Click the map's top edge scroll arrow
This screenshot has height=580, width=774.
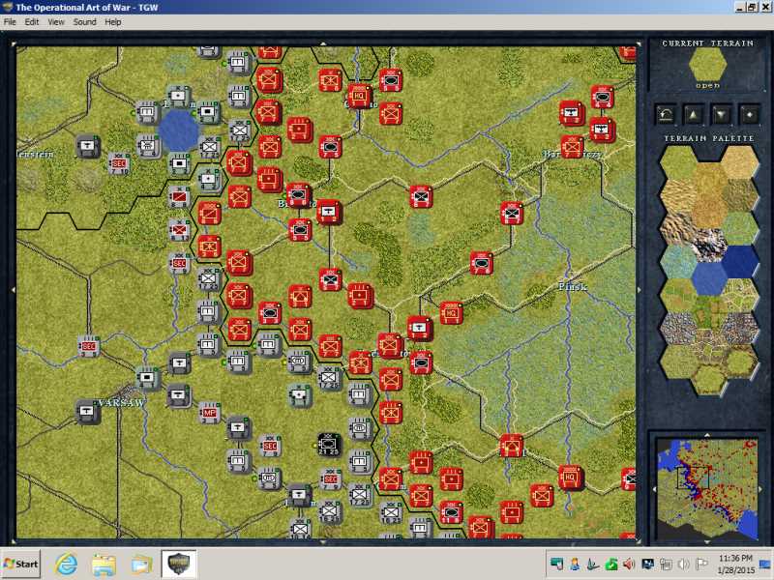click(x=323, y=43)
